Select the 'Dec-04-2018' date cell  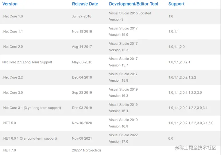click(82, 77)
